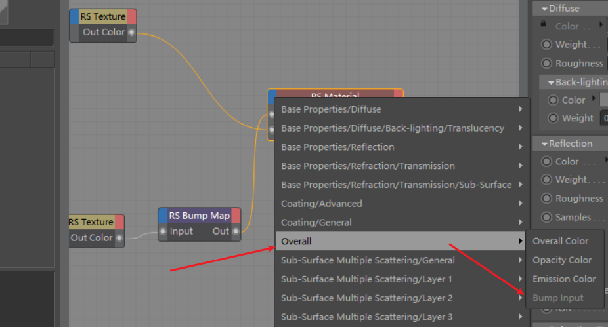Open Base Properties/Reflection menu entry

[x=401, y=147]
